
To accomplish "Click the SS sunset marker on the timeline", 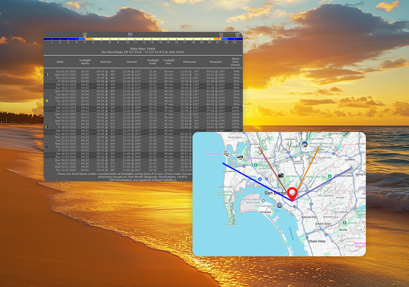I will tap(221, 35).
